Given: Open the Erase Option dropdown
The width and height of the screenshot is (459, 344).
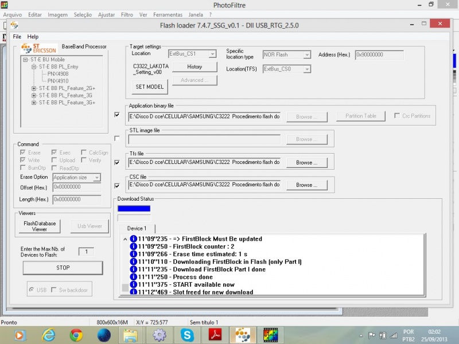Looking at the screenshot, I should 96,178.
